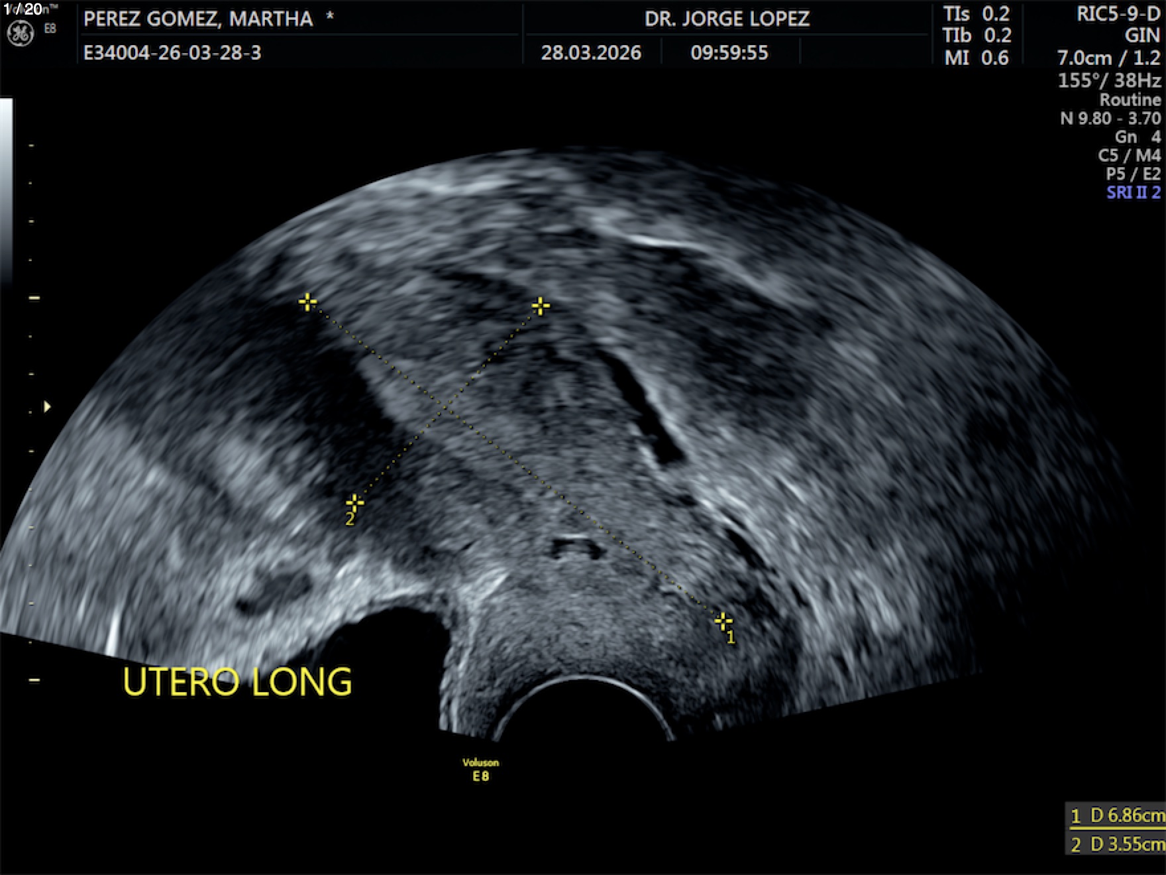Screen dimensions: 1166x875
Task: Click the GIN application label
Action: tap(1142, 35)
